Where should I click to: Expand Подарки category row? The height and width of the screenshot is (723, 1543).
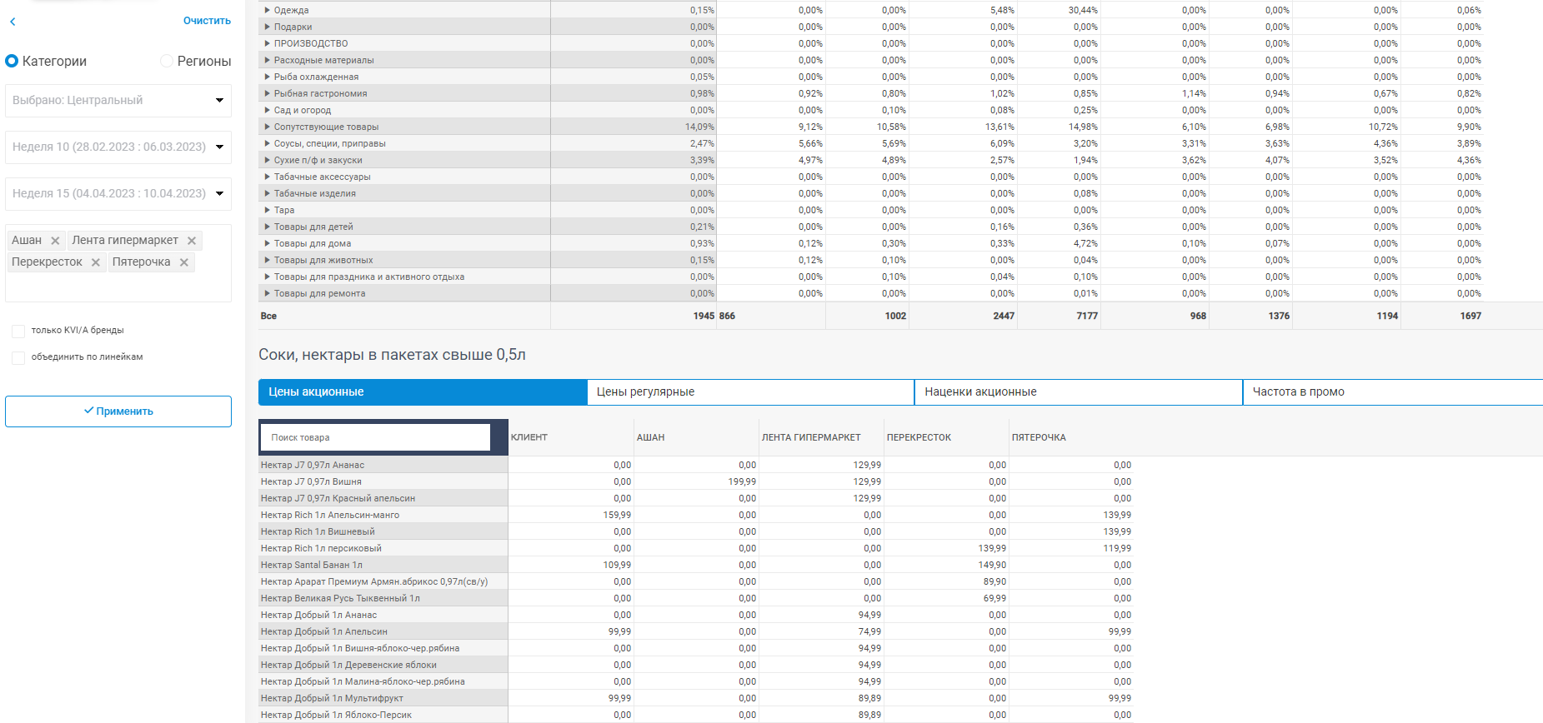[268, 27]
